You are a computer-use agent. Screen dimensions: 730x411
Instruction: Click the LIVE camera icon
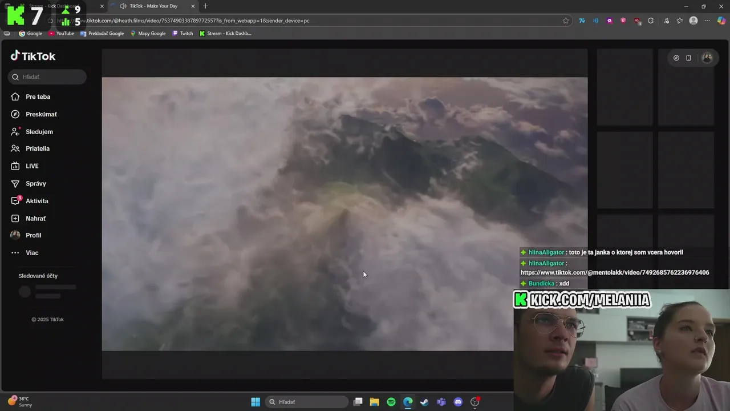15,166
